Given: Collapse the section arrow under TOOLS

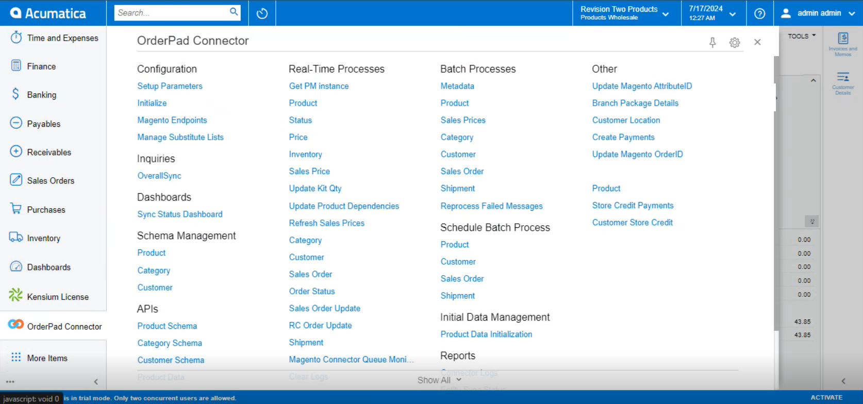Looking at the screenshot, I should point(813,80).
